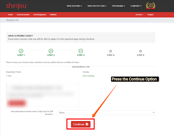Click the 'Internationalized domain name Script' label
Screen dimensions: 174x136
(x=32, y=113)
